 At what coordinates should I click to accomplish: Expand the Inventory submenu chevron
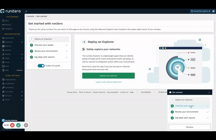(22, 42)
